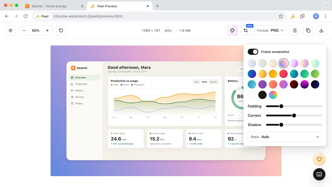
Task: Go back in browser history
Action: pos(7,16)
